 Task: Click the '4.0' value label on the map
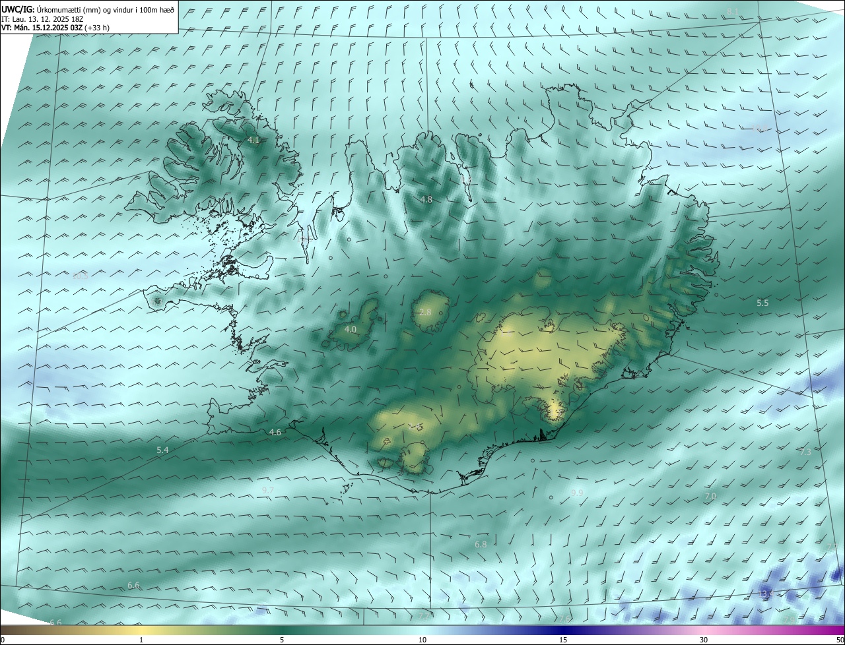point(351,329)
